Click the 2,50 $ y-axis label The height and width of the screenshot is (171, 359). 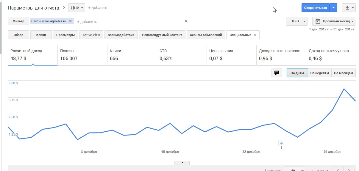click(13, 117)
